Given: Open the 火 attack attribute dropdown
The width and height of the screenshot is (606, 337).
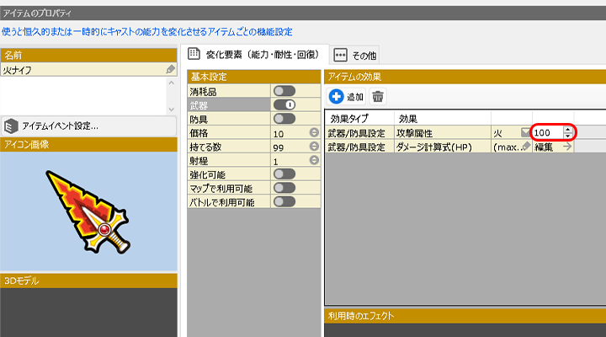Looking at the screenshot, I should [x=525, y=132].
